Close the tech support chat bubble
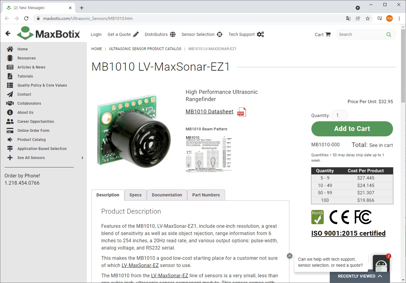Screen dimensions: 406x283 [x=290, y=256]
